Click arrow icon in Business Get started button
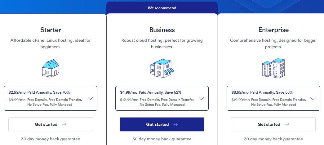This screenshot has height=145, width=324. [x=175, y=124]
